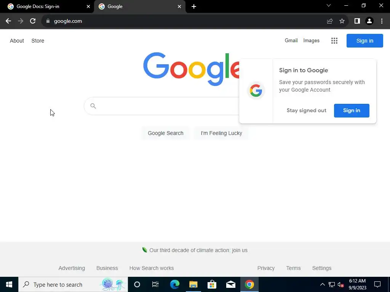The width and height of the screenshot is (390, 292).
Task: Click Sign in inside the popup card
Action: [352, 111]
